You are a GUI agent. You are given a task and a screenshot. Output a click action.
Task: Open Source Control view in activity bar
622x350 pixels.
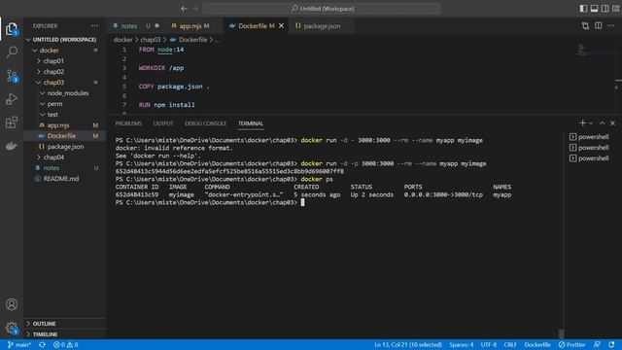click(12, 76)
